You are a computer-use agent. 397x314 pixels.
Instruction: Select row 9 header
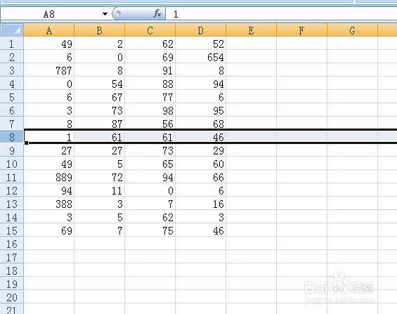click(12, 150)
